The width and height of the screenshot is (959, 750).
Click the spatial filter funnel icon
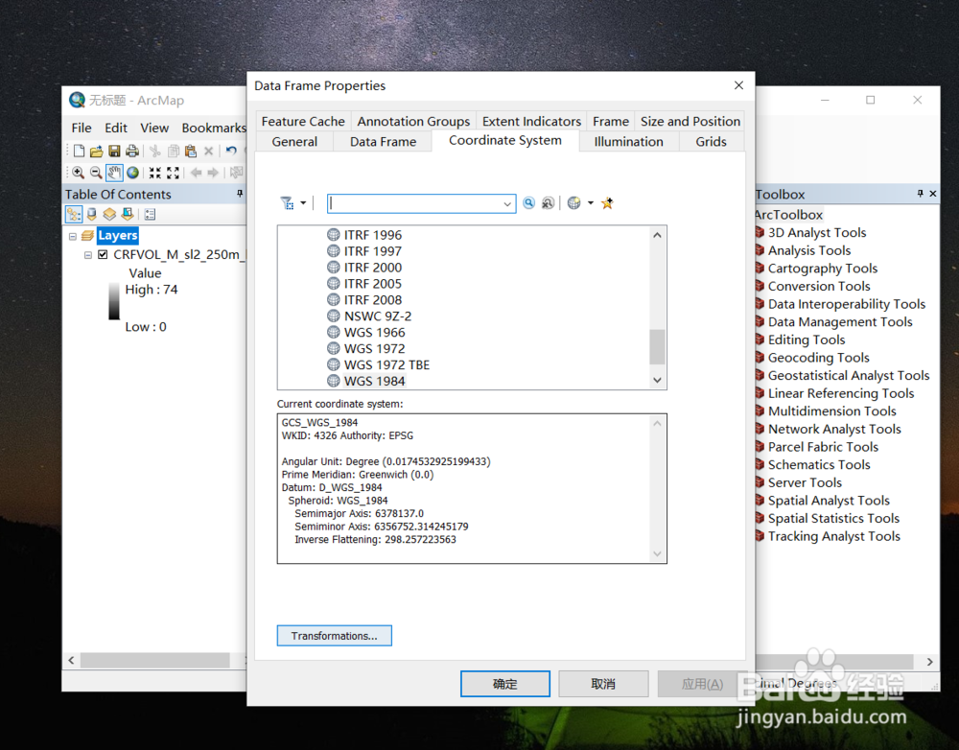click(x=287, y=203)
